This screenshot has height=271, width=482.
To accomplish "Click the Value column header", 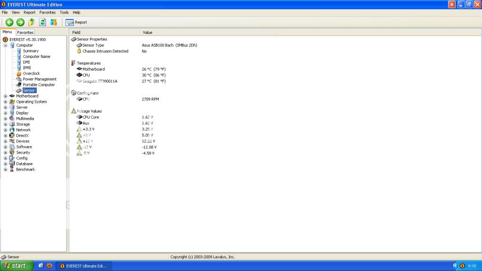I will click(x=208, y=33).
